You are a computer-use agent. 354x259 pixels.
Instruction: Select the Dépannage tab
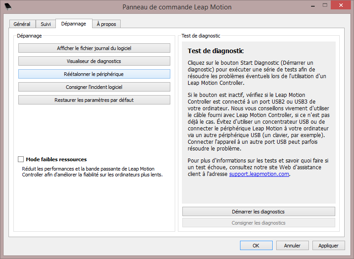click(74, 24)
